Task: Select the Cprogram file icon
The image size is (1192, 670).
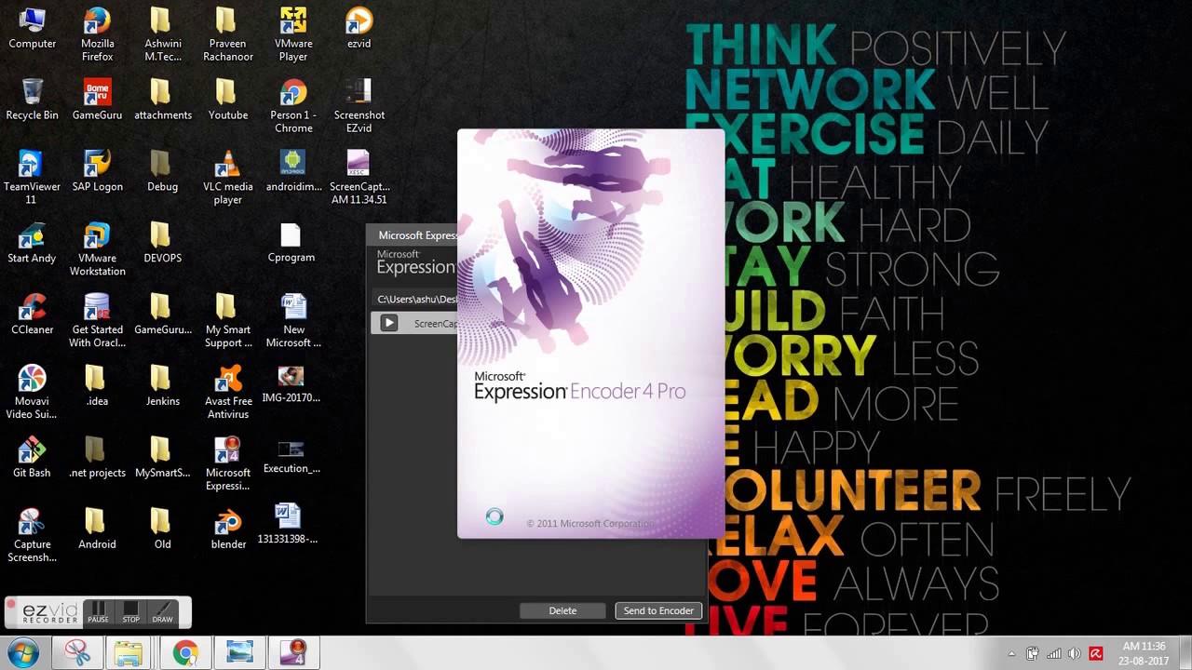Action: point(291,243)
